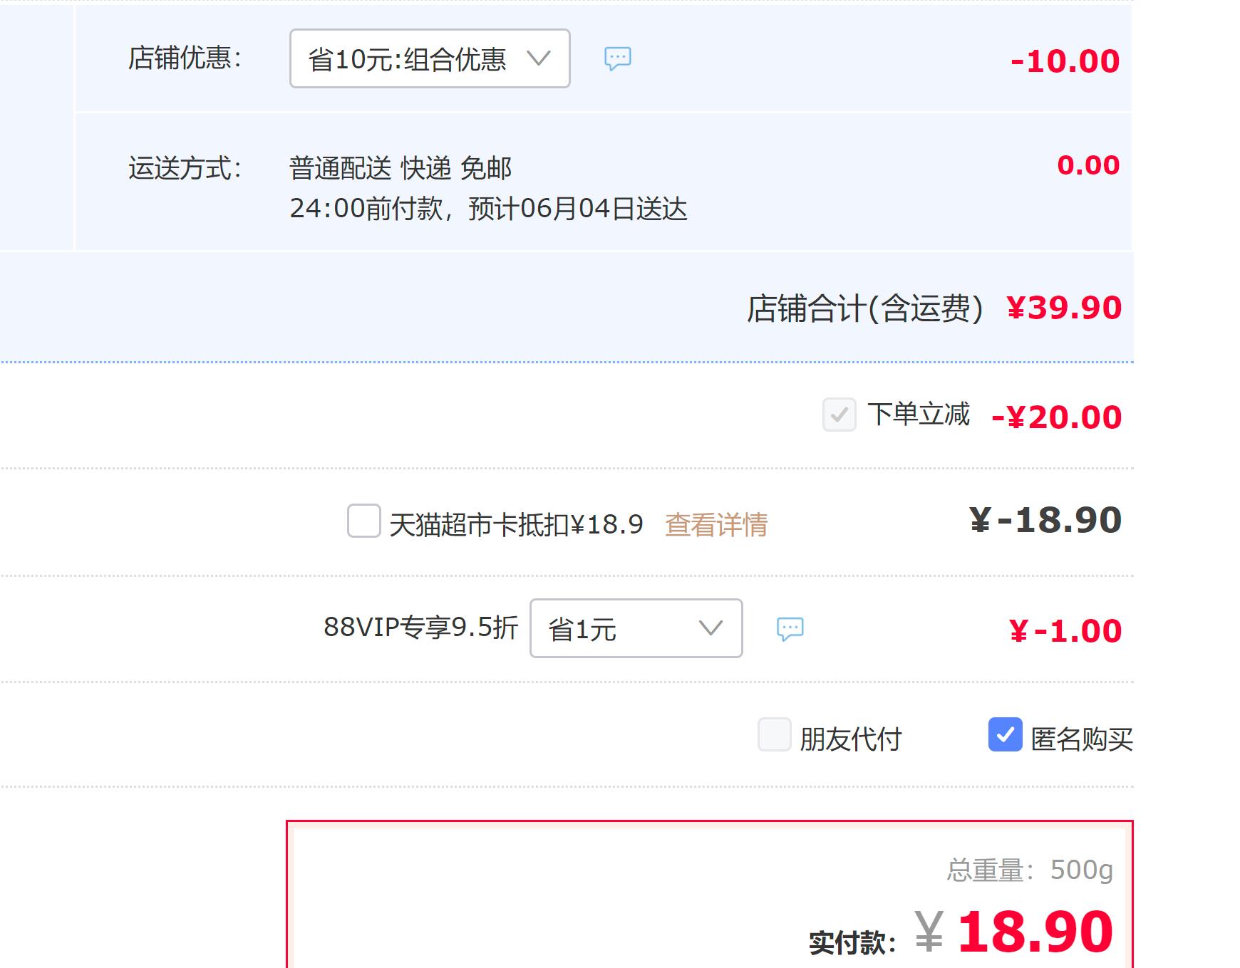Toggle the 下单立减 checkbox
This screenshot has height=968, width=1240.
click(x=839, y=414)
